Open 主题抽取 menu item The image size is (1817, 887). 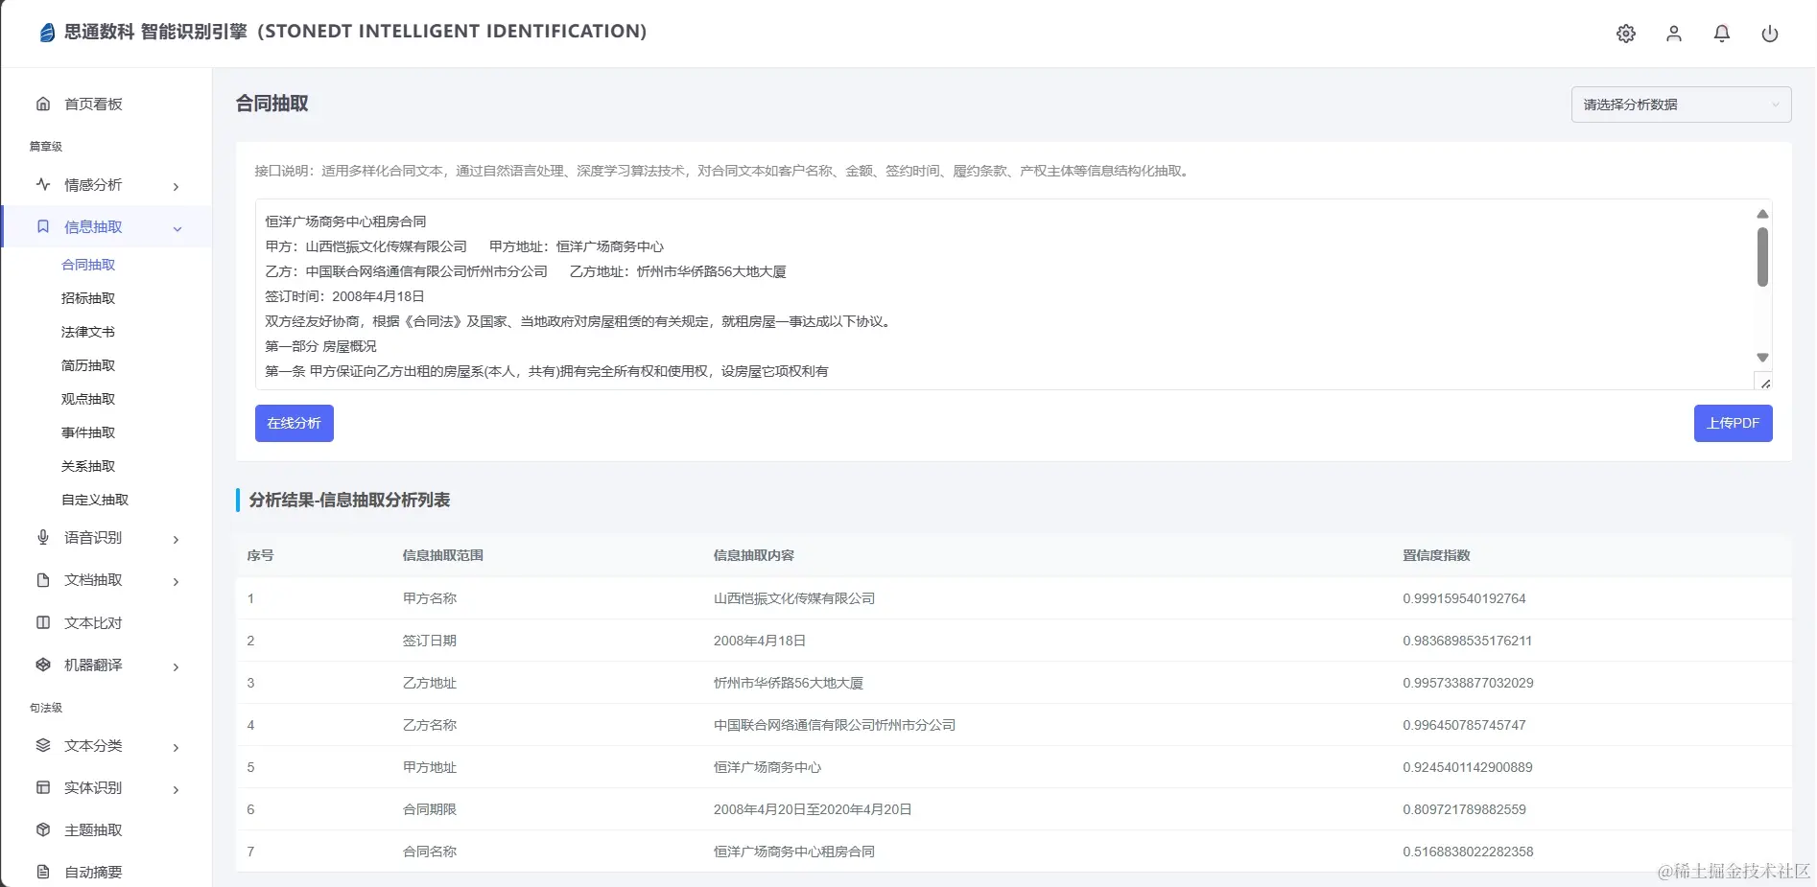tap(93, 829)
